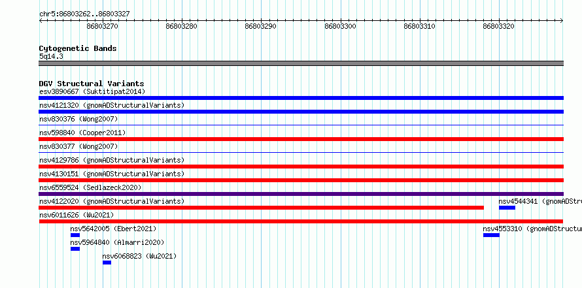Select the small blue bar under nsv5642005
The image size is (582, 288).
[75, 235]
